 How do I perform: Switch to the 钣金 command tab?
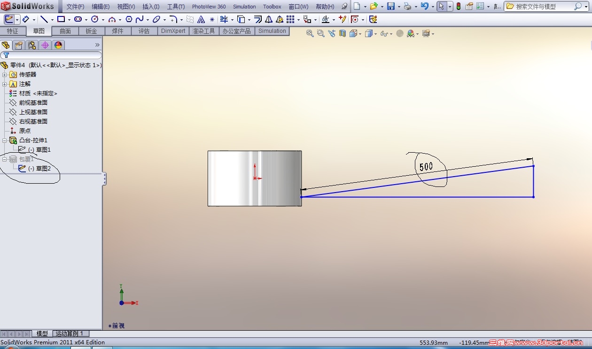(91, 31)
